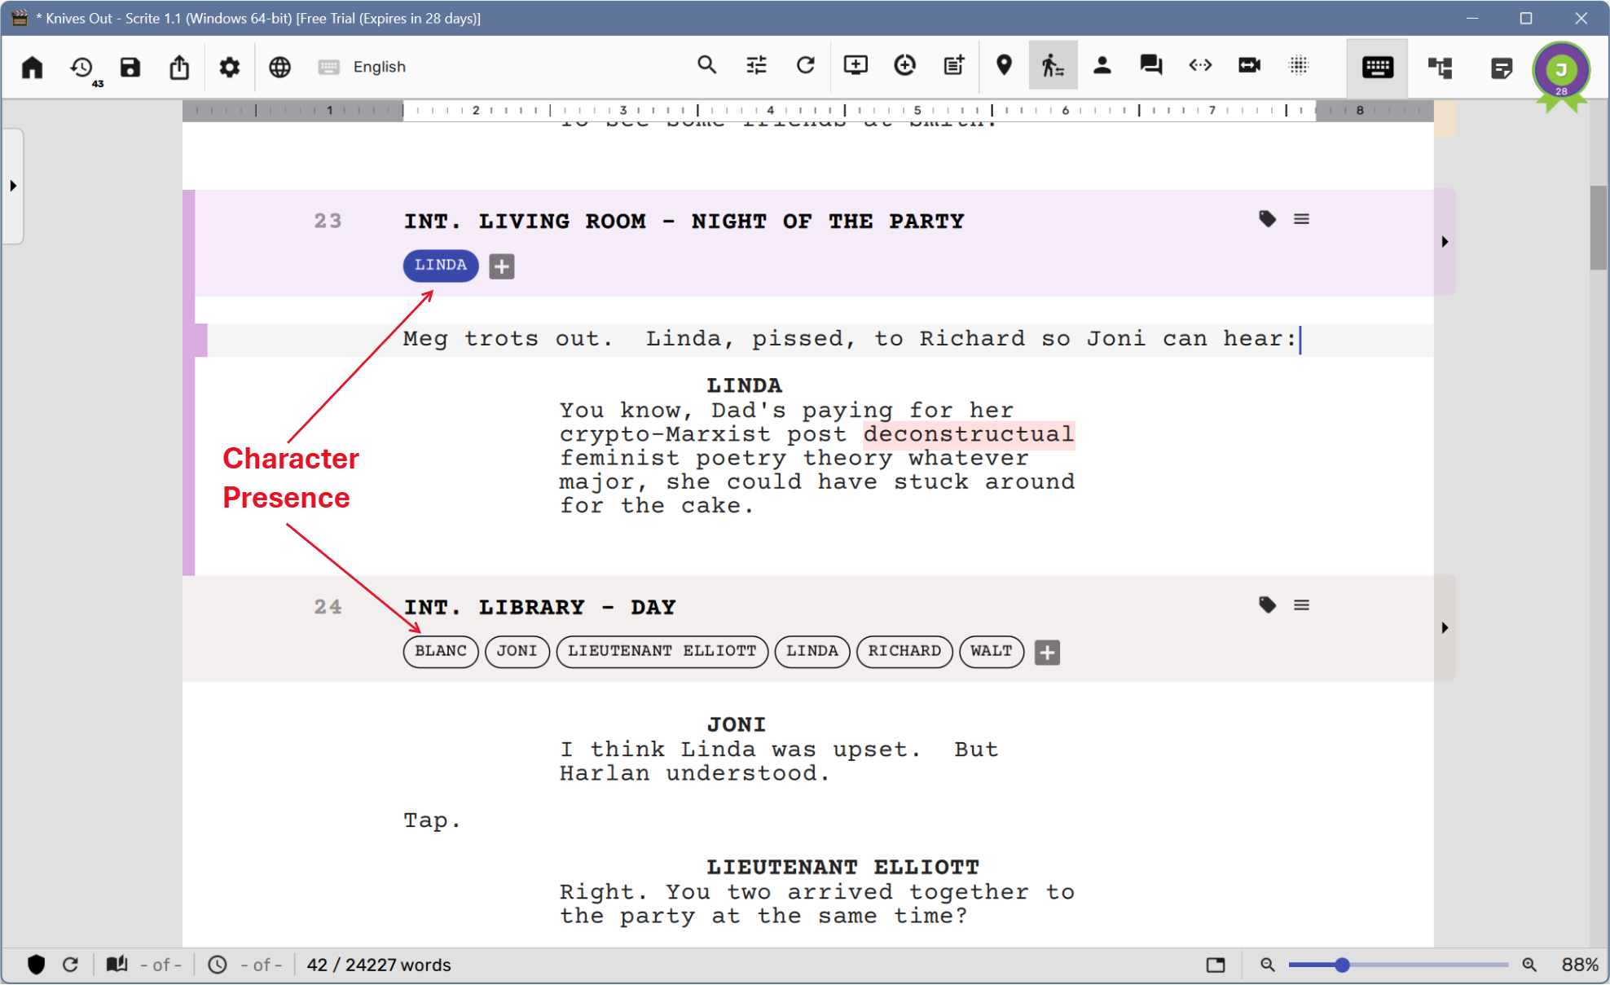Screen dimensions: 1610x985
Task: Open the search magnifier tool
Action: pos(706,65)
